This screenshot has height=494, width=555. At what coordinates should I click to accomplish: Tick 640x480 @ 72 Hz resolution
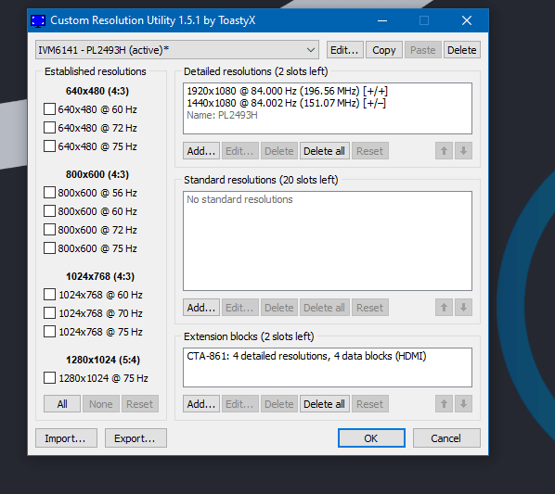coord(49,128)
